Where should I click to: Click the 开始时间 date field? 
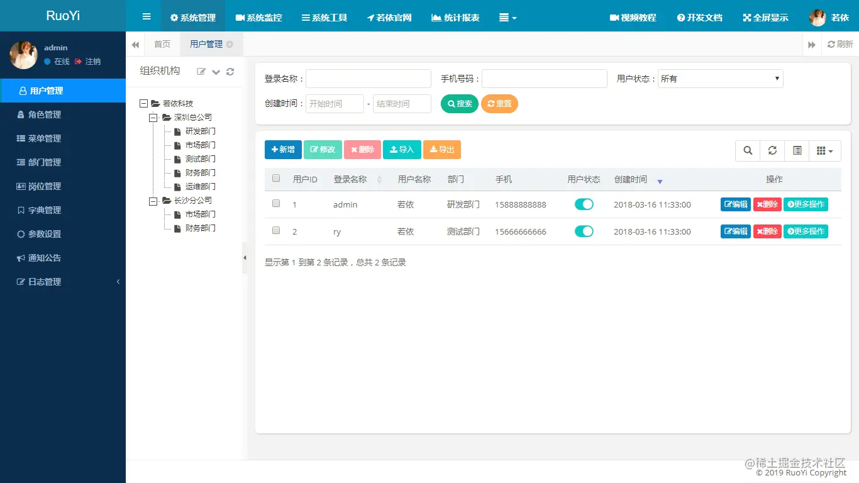click(x=335, y=104)
